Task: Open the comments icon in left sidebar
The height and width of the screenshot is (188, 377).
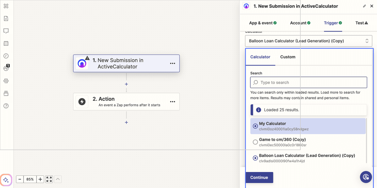Action: [x=6, y=31]
